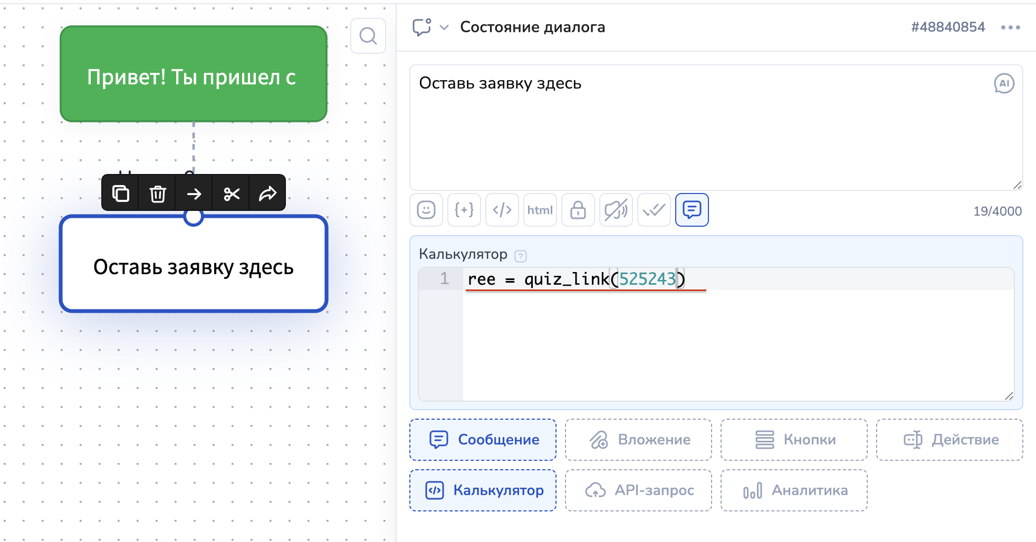Cut the block with scissors icon
Viewport: 1036px width, 542px height.
[x=231, y=193]
